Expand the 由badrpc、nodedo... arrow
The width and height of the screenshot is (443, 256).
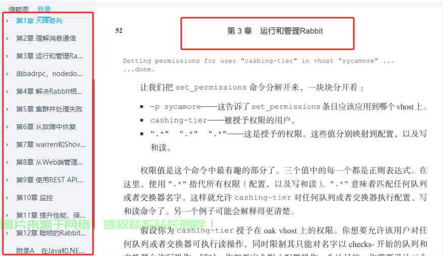[x=8, y=74]
